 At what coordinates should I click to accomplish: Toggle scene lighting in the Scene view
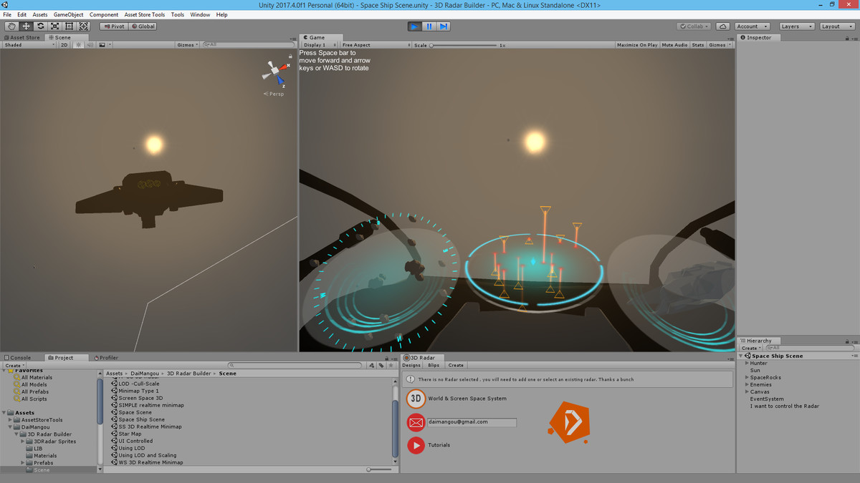78,44
